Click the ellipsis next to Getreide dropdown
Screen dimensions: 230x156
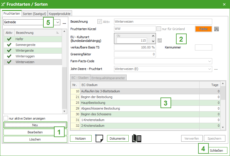tap(64, 23)
